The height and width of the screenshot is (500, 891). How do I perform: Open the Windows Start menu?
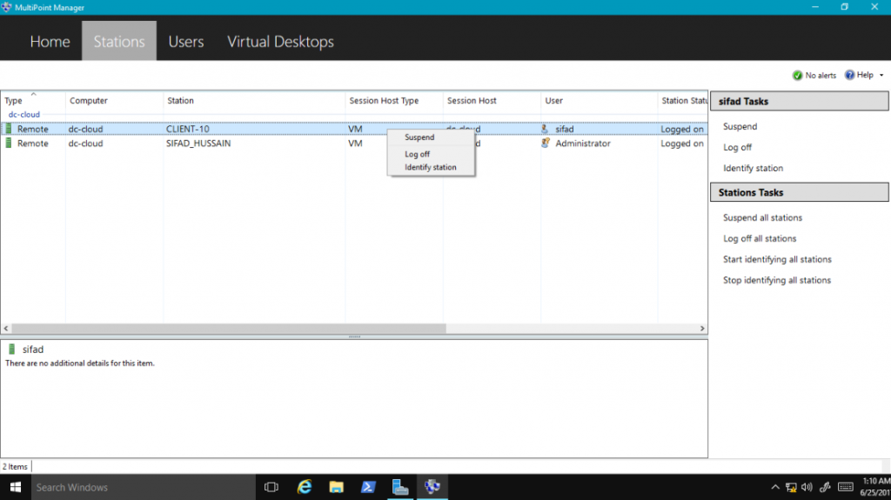click(x=16, y=487)
